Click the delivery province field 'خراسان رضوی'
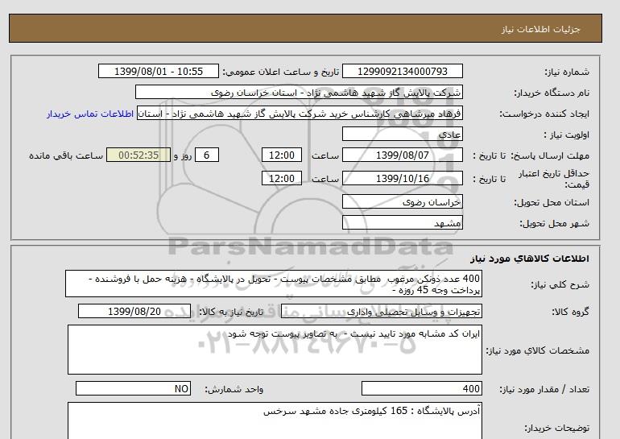 [x=403, y=202]
